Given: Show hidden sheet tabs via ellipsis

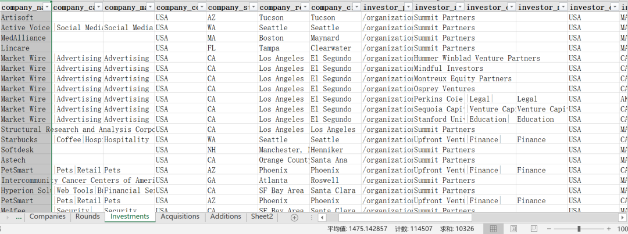Looking at the screenshot, I should tap(19, 217).
